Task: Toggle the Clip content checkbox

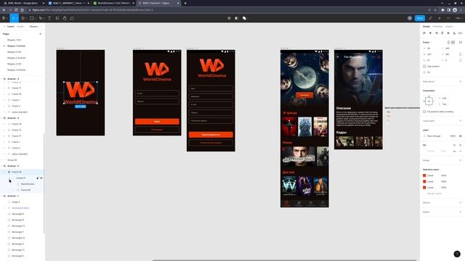Action: coord(424,66)
